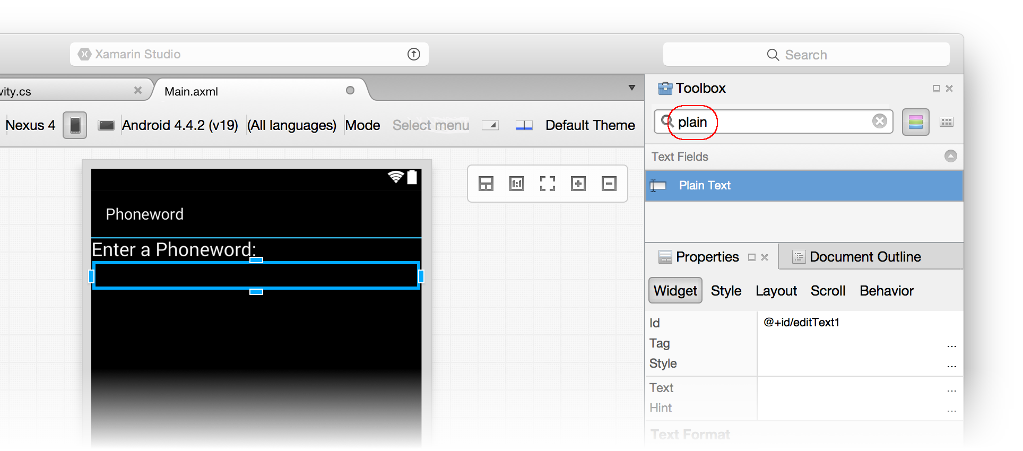Click the action bar preview icon beside Default Theme
Image resolution: width=1023 pixels, height=451 pixels.
click(524, 125)
